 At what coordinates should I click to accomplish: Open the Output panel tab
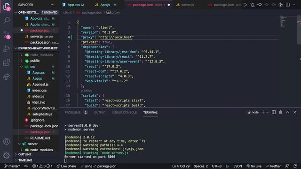tap(100, 113)
